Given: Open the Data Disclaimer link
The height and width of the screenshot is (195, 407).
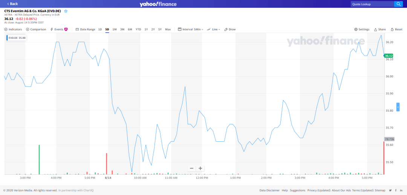Looking at the screenshot, I should [269, 190].
